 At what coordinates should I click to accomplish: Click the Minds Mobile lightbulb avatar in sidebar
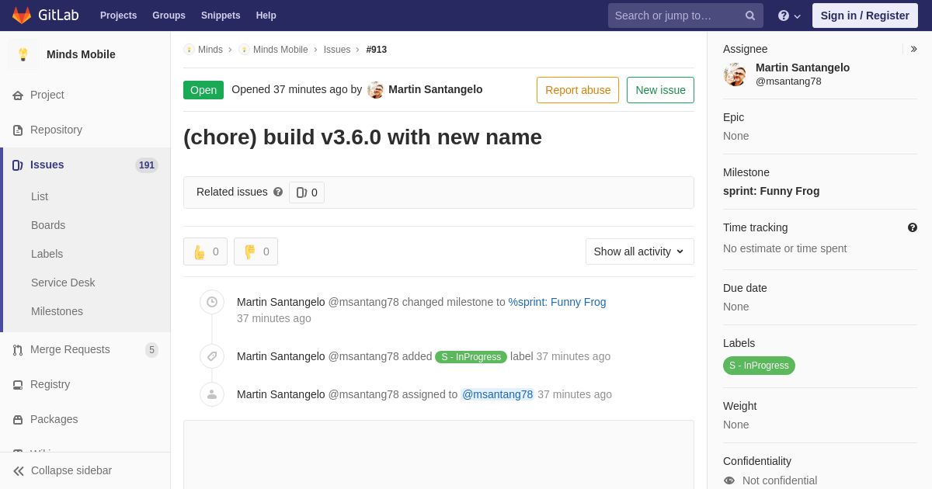tap(23, 54)
